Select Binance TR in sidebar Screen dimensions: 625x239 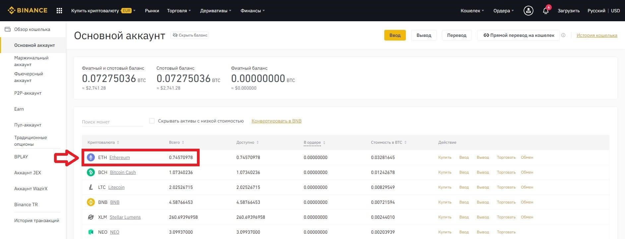[26, 204]
